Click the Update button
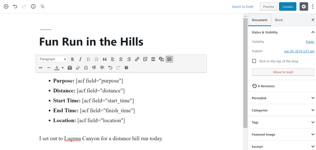The height and width of the screenshot is (150, 316). (288, 6)
